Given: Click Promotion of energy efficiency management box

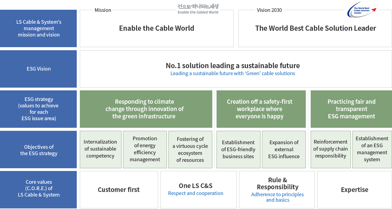Looking at the screenshot, I should (x=145, y=149).
